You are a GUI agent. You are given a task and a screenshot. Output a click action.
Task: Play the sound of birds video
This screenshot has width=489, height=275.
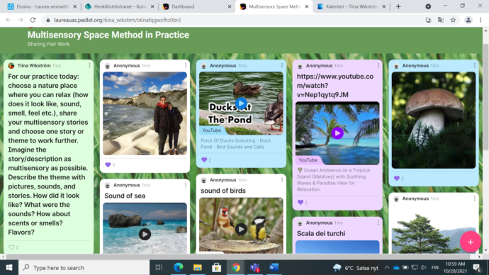241,229
